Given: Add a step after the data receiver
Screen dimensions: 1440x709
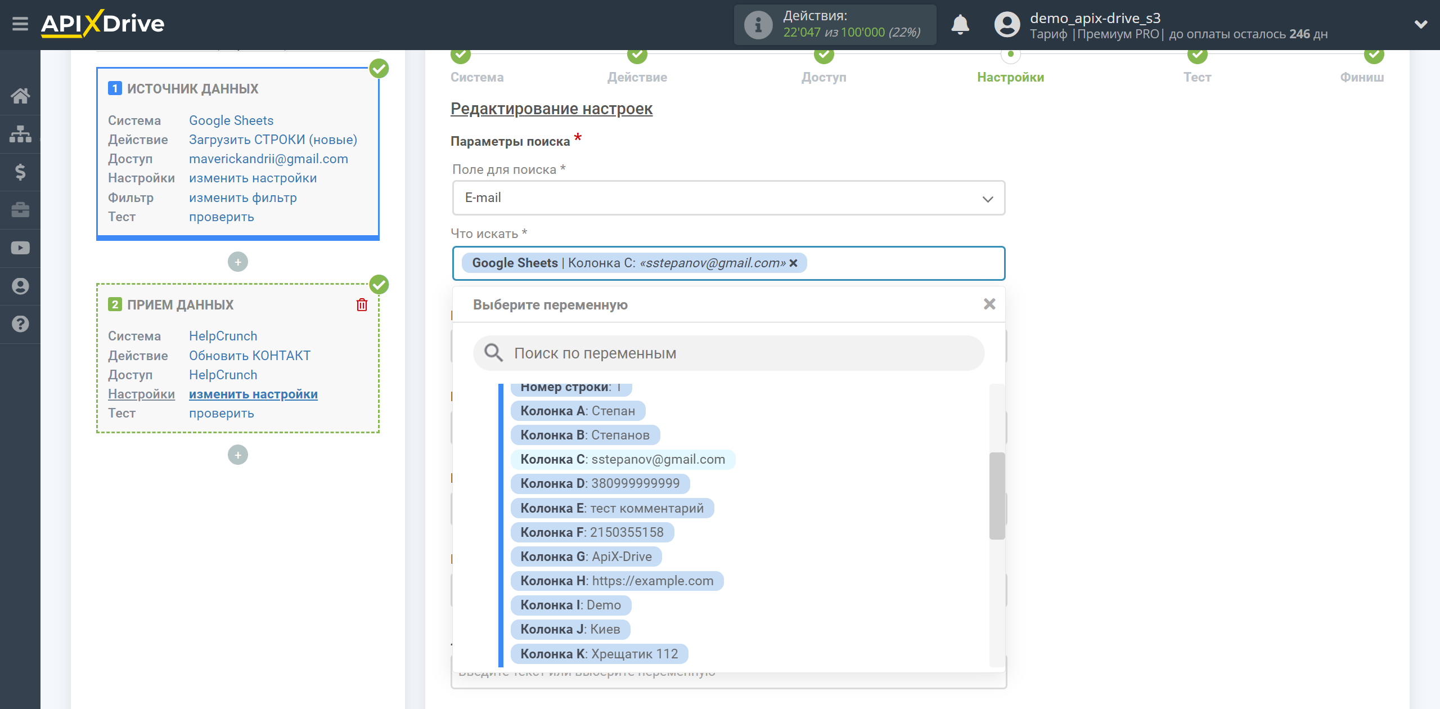Looking at the screenshot, I should point(238,455).
